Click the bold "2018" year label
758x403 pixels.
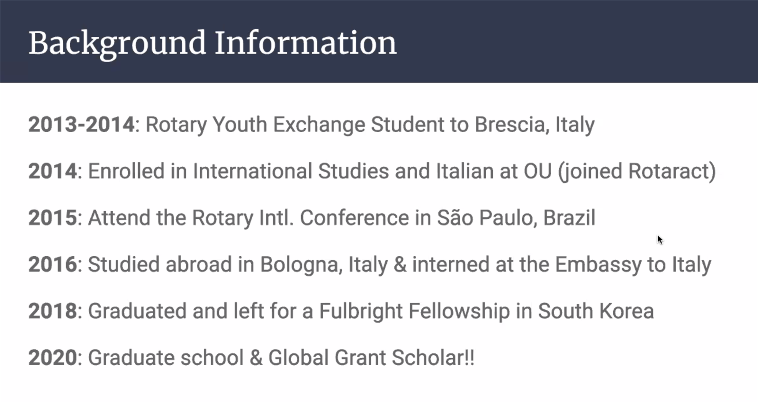[x=52, y=311]
